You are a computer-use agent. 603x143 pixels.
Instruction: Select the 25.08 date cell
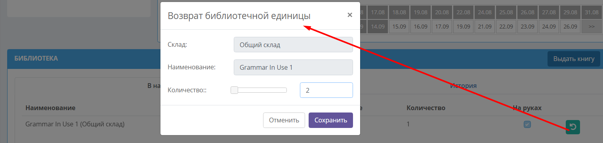(506, 12)
